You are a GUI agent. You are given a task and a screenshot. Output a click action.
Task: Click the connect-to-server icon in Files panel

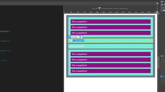click(162, 5)
